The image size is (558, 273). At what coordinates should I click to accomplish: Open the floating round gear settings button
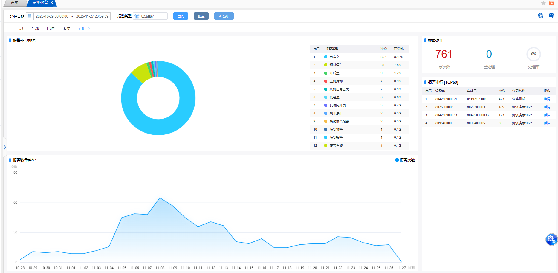(551, 239)
